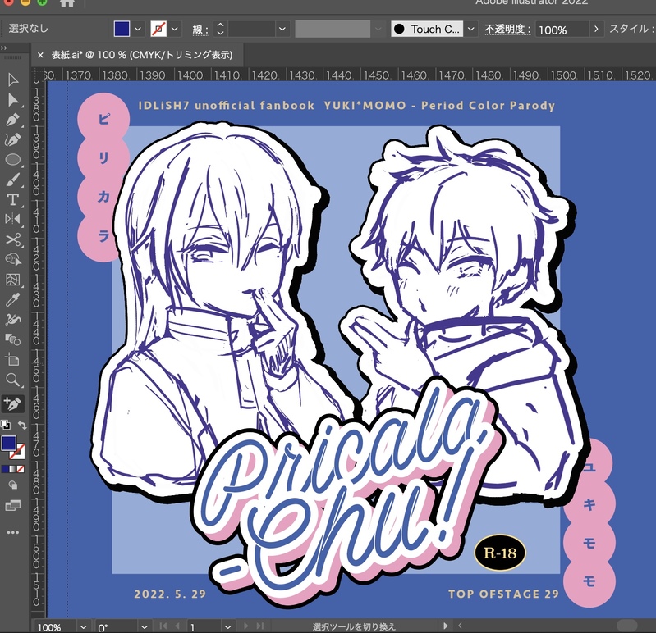Image resolution: width=656 pixels, height=633 pixels.
Task: Select the Artboard tool
Action: point(13,360)
